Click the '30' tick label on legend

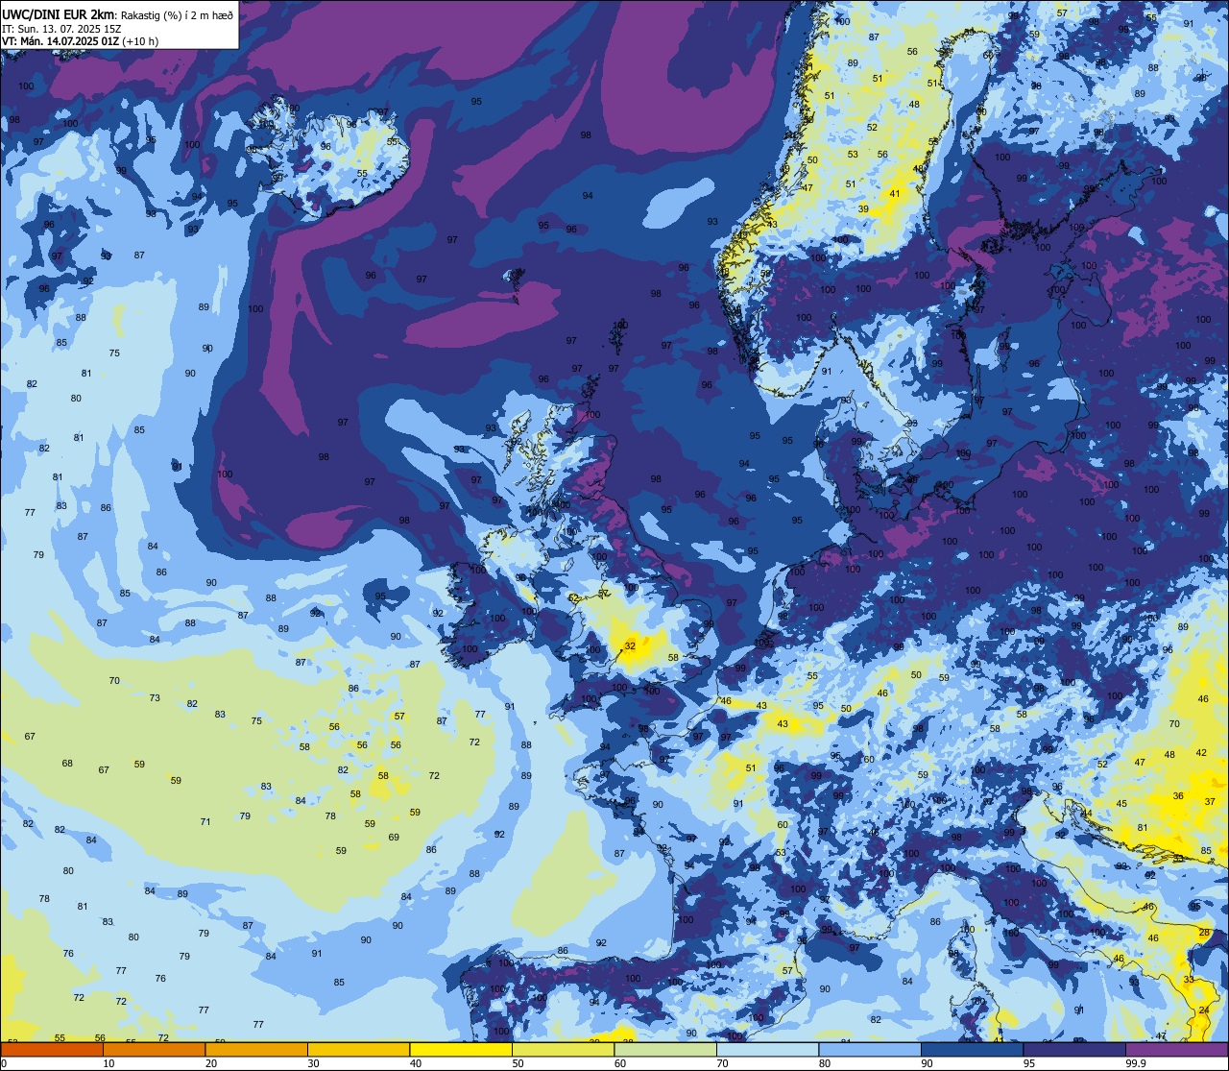(x=313, y=1063)
